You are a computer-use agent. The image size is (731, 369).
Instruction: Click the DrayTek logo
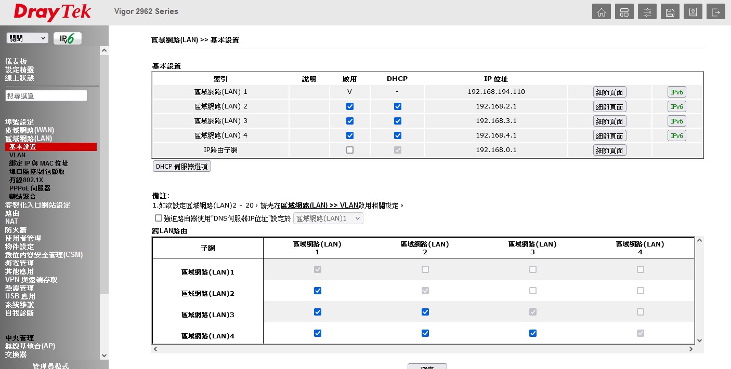(52, 12)
